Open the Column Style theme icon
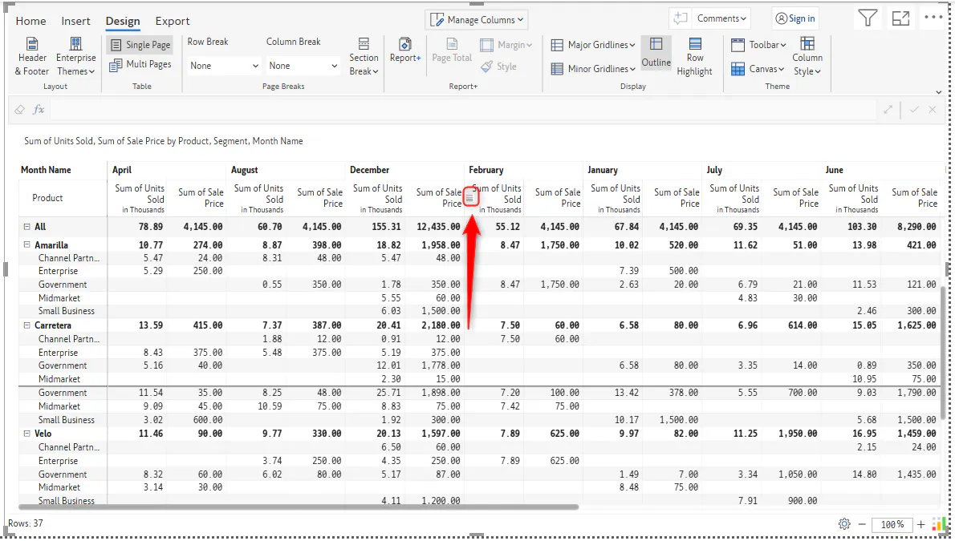This screenshot has width=955, height=541. coord(807,44)
